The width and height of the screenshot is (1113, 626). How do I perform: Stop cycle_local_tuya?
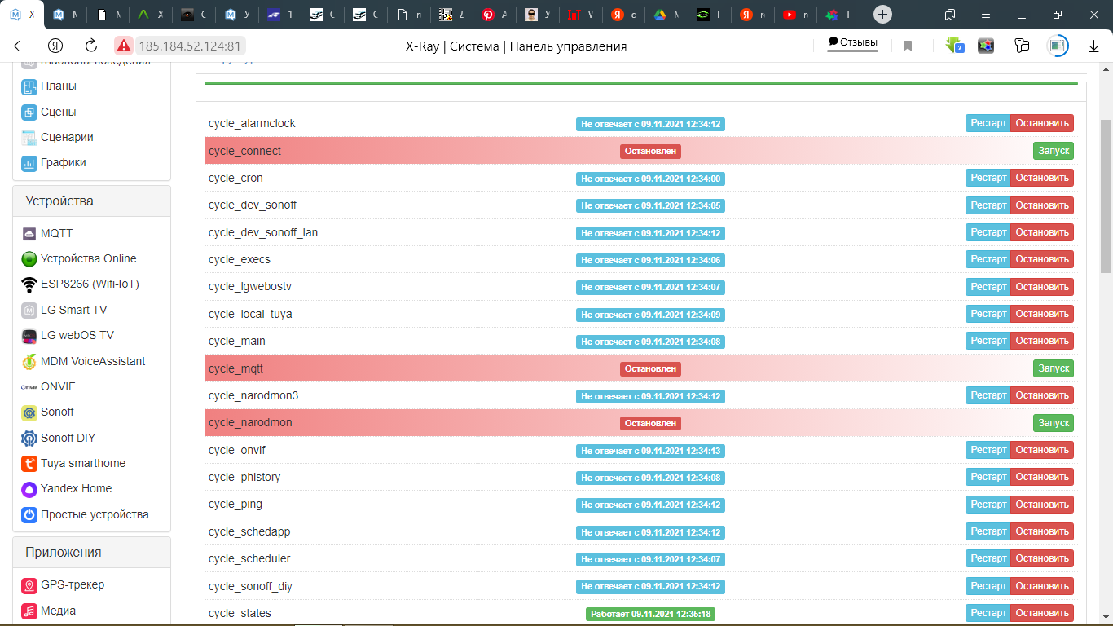(x=1042, y=314)
